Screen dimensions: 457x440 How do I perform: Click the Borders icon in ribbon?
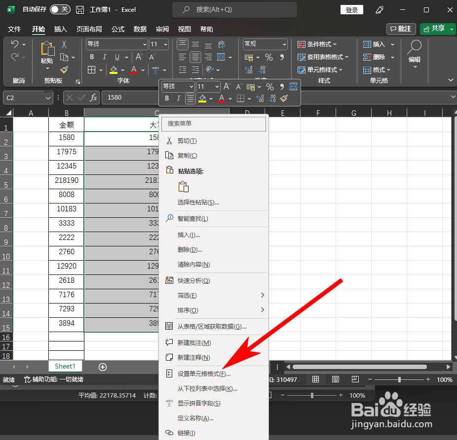pyautogui.click(x=91, y=70)
